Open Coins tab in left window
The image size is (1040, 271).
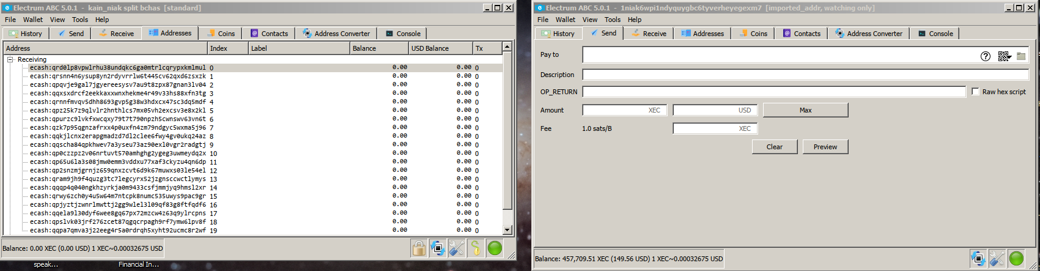click(220, 34)
